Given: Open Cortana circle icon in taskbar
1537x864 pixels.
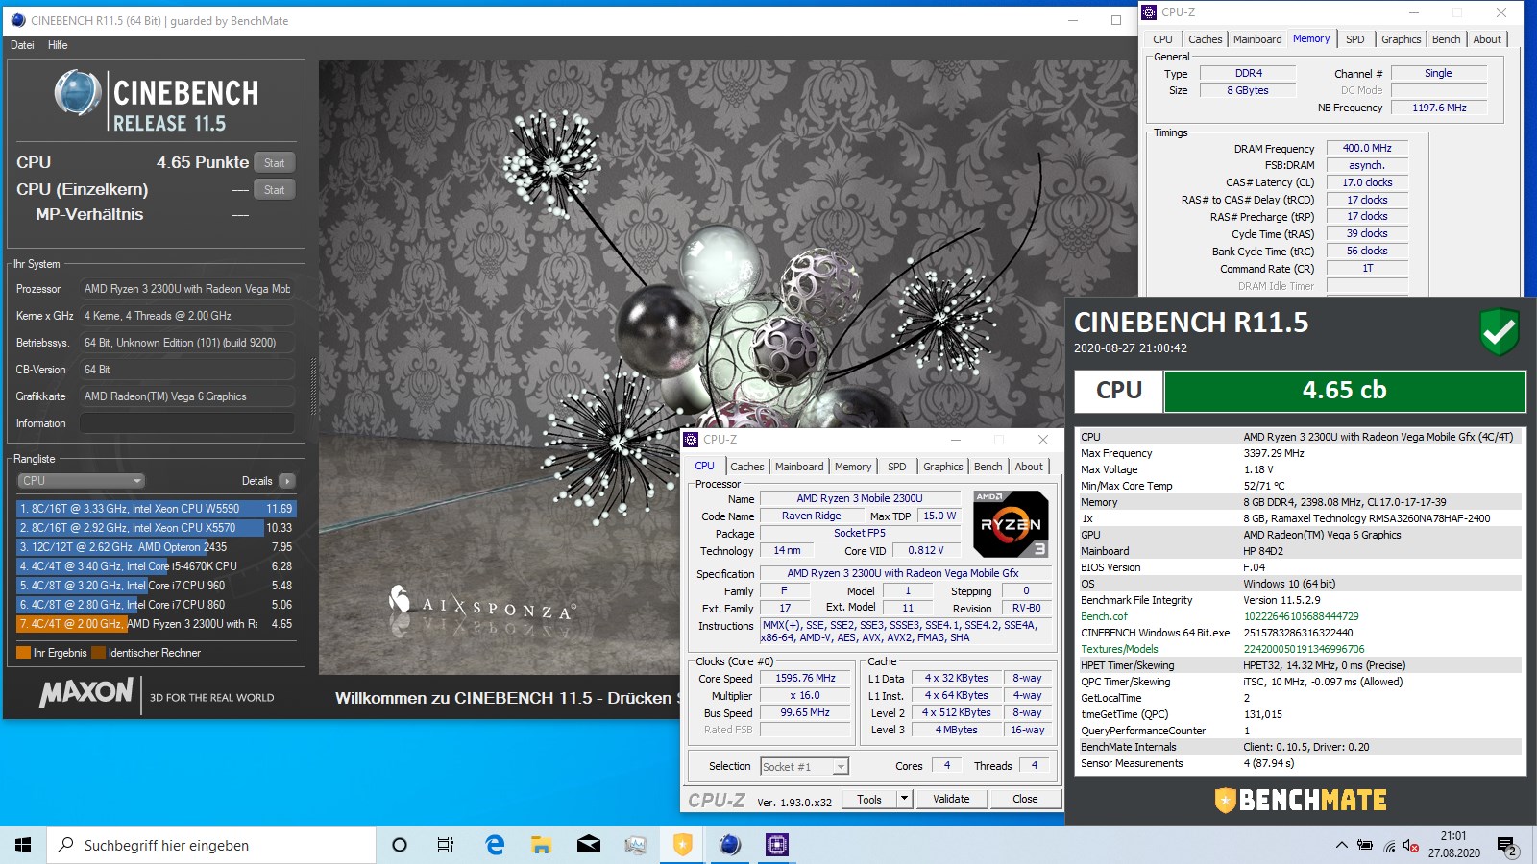Looking at the screenshot, I should [400, 845].
